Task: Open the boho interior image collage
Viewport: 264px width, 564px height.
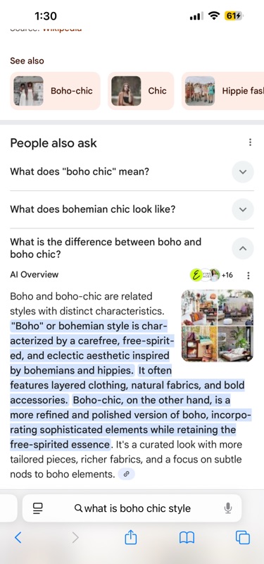Action: (218, 326)
